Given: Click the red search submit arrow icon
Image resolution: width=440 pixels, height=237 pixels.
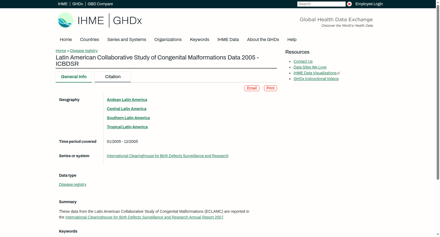Looking at the screenshot, I should 349,4.
